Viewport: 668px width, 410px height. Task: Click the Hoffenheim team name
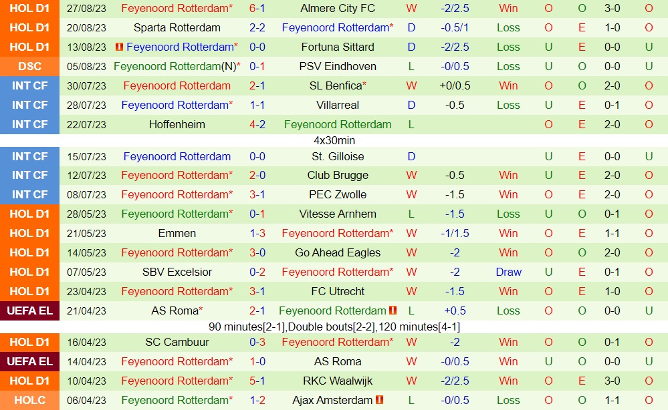click(x=177, y=124)
